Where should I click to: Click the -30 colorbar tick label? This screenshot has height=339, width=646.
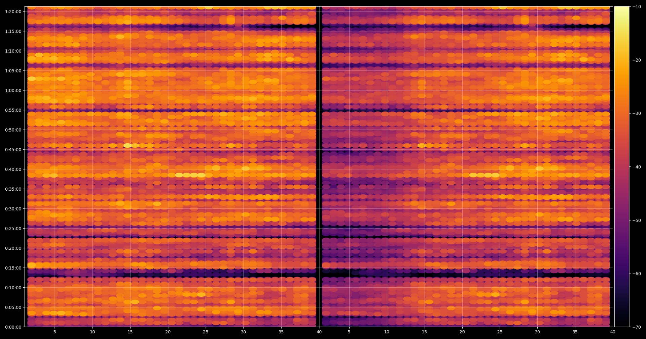pyautogui.click(x=637, y=113)
